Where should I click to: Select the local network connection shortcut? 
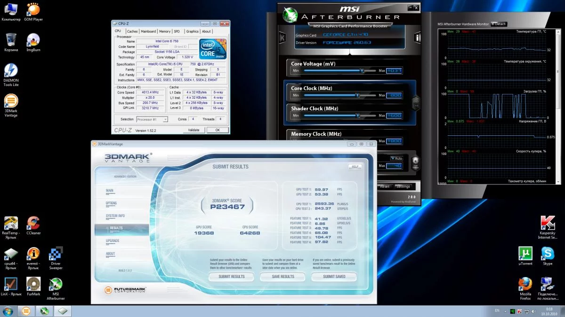pyautogui.click(x=548, y=289)
